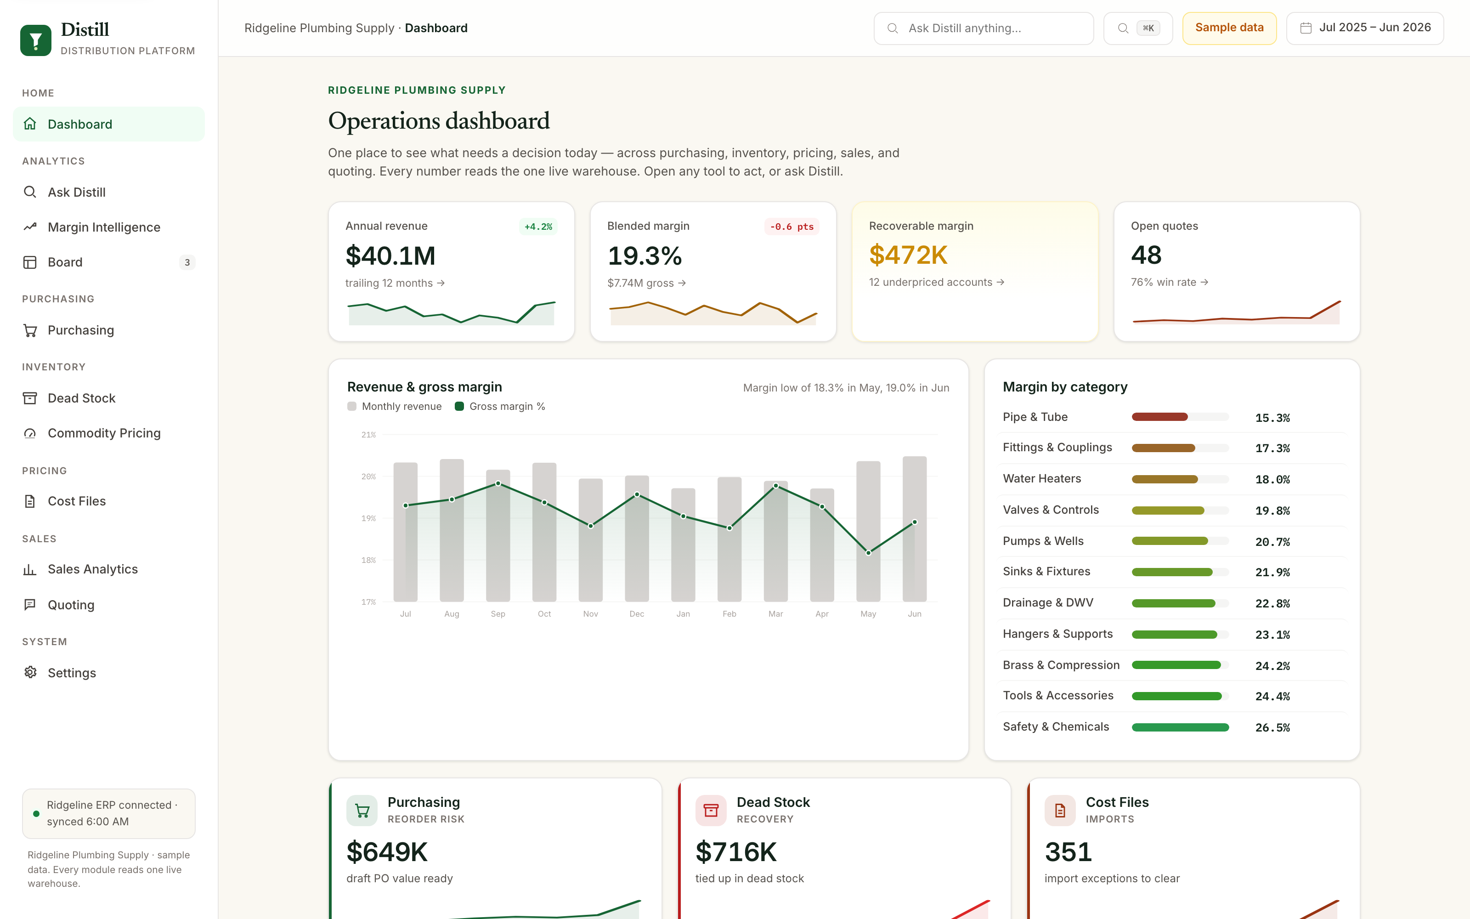Click the Board count badge 3

point(187,262)
